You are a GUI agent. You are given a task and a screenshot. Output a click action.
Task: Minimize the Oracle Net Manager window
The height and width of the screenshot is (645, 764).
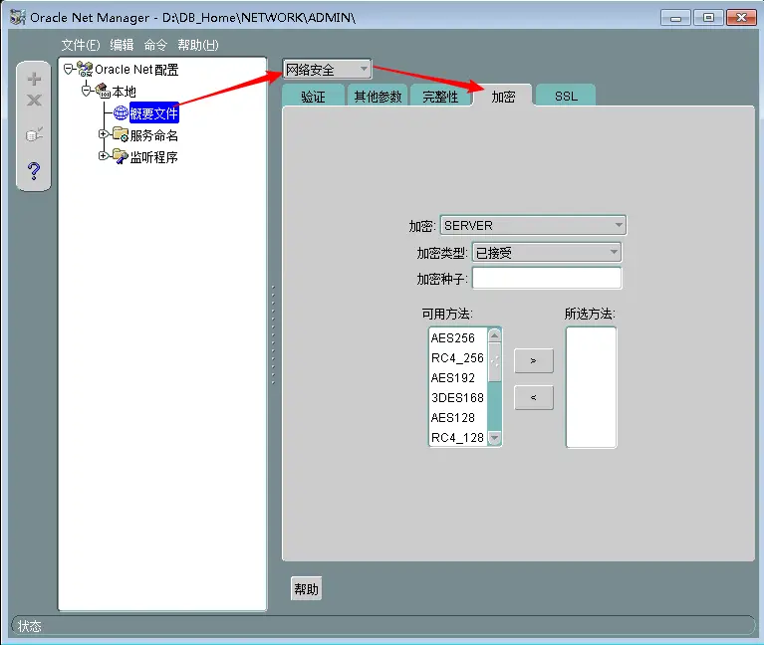pos(675,18)
